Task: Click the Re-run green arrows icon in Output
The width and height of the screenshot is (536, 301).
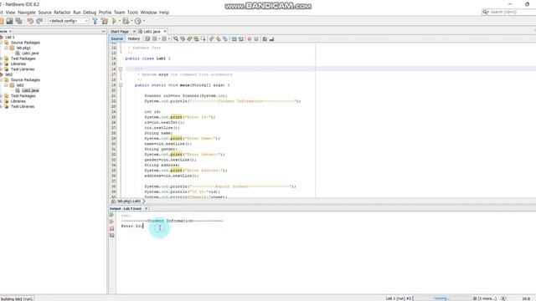Action: (111, 215)
